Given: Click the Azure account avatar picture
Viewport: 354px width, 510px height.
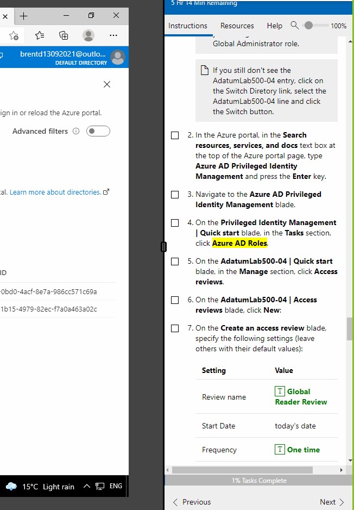Looking at the screenshot, I should click(x=118, y=57).
